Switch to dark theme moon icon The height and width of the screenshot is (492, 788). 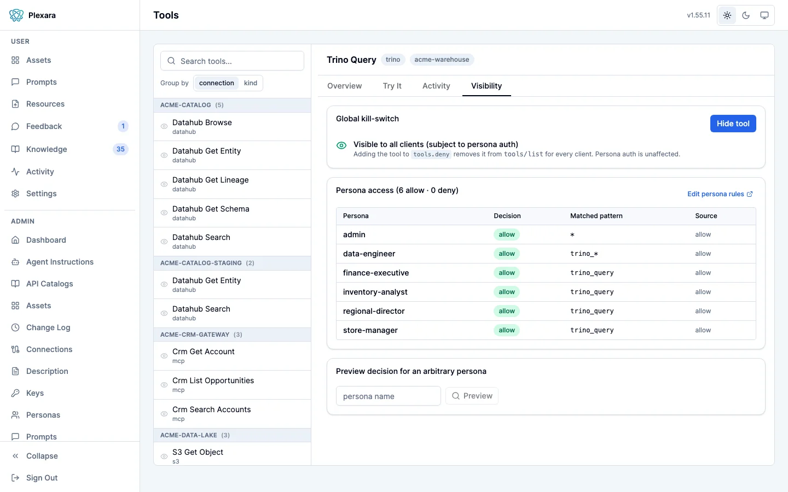pos(746,15)
